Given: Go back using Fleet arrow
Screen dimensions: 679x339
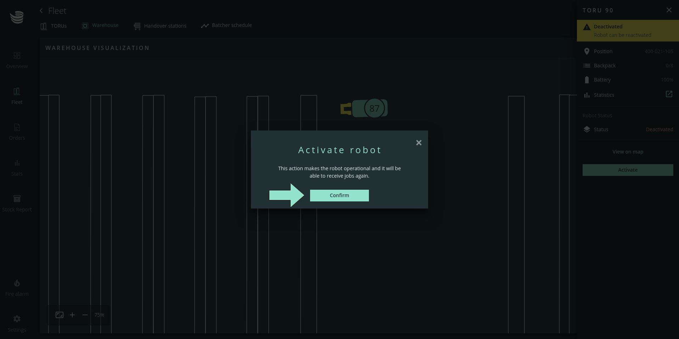Looking at the screenshot, I should tap(41, 11).
